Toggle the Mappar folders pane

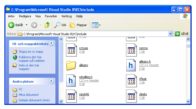tap(78, 25)
